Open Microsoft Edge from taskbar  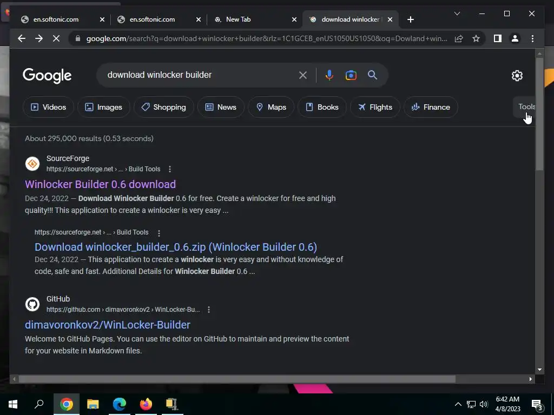tap(120, 404)
